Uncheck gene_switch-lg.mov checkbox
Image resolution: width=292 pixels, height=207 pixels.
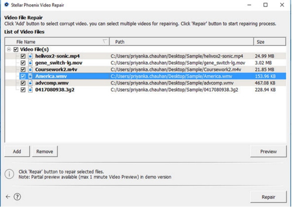pos(23,63)
